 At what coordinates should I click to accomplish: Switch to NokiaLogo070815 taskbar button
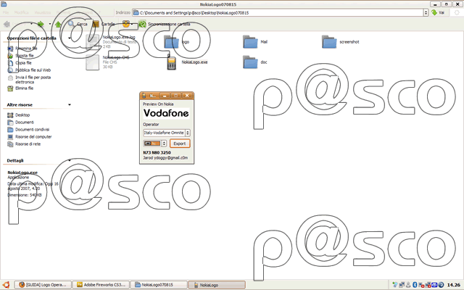coord(159,285)
